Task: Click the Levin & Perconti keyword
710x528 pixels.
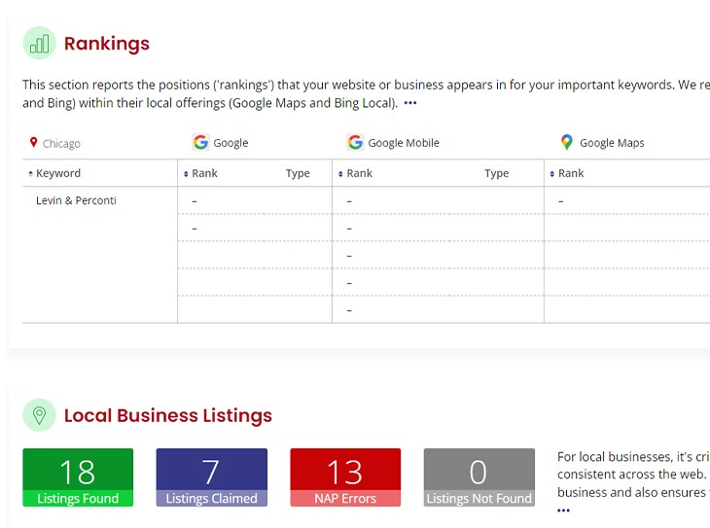Action: 76,200
